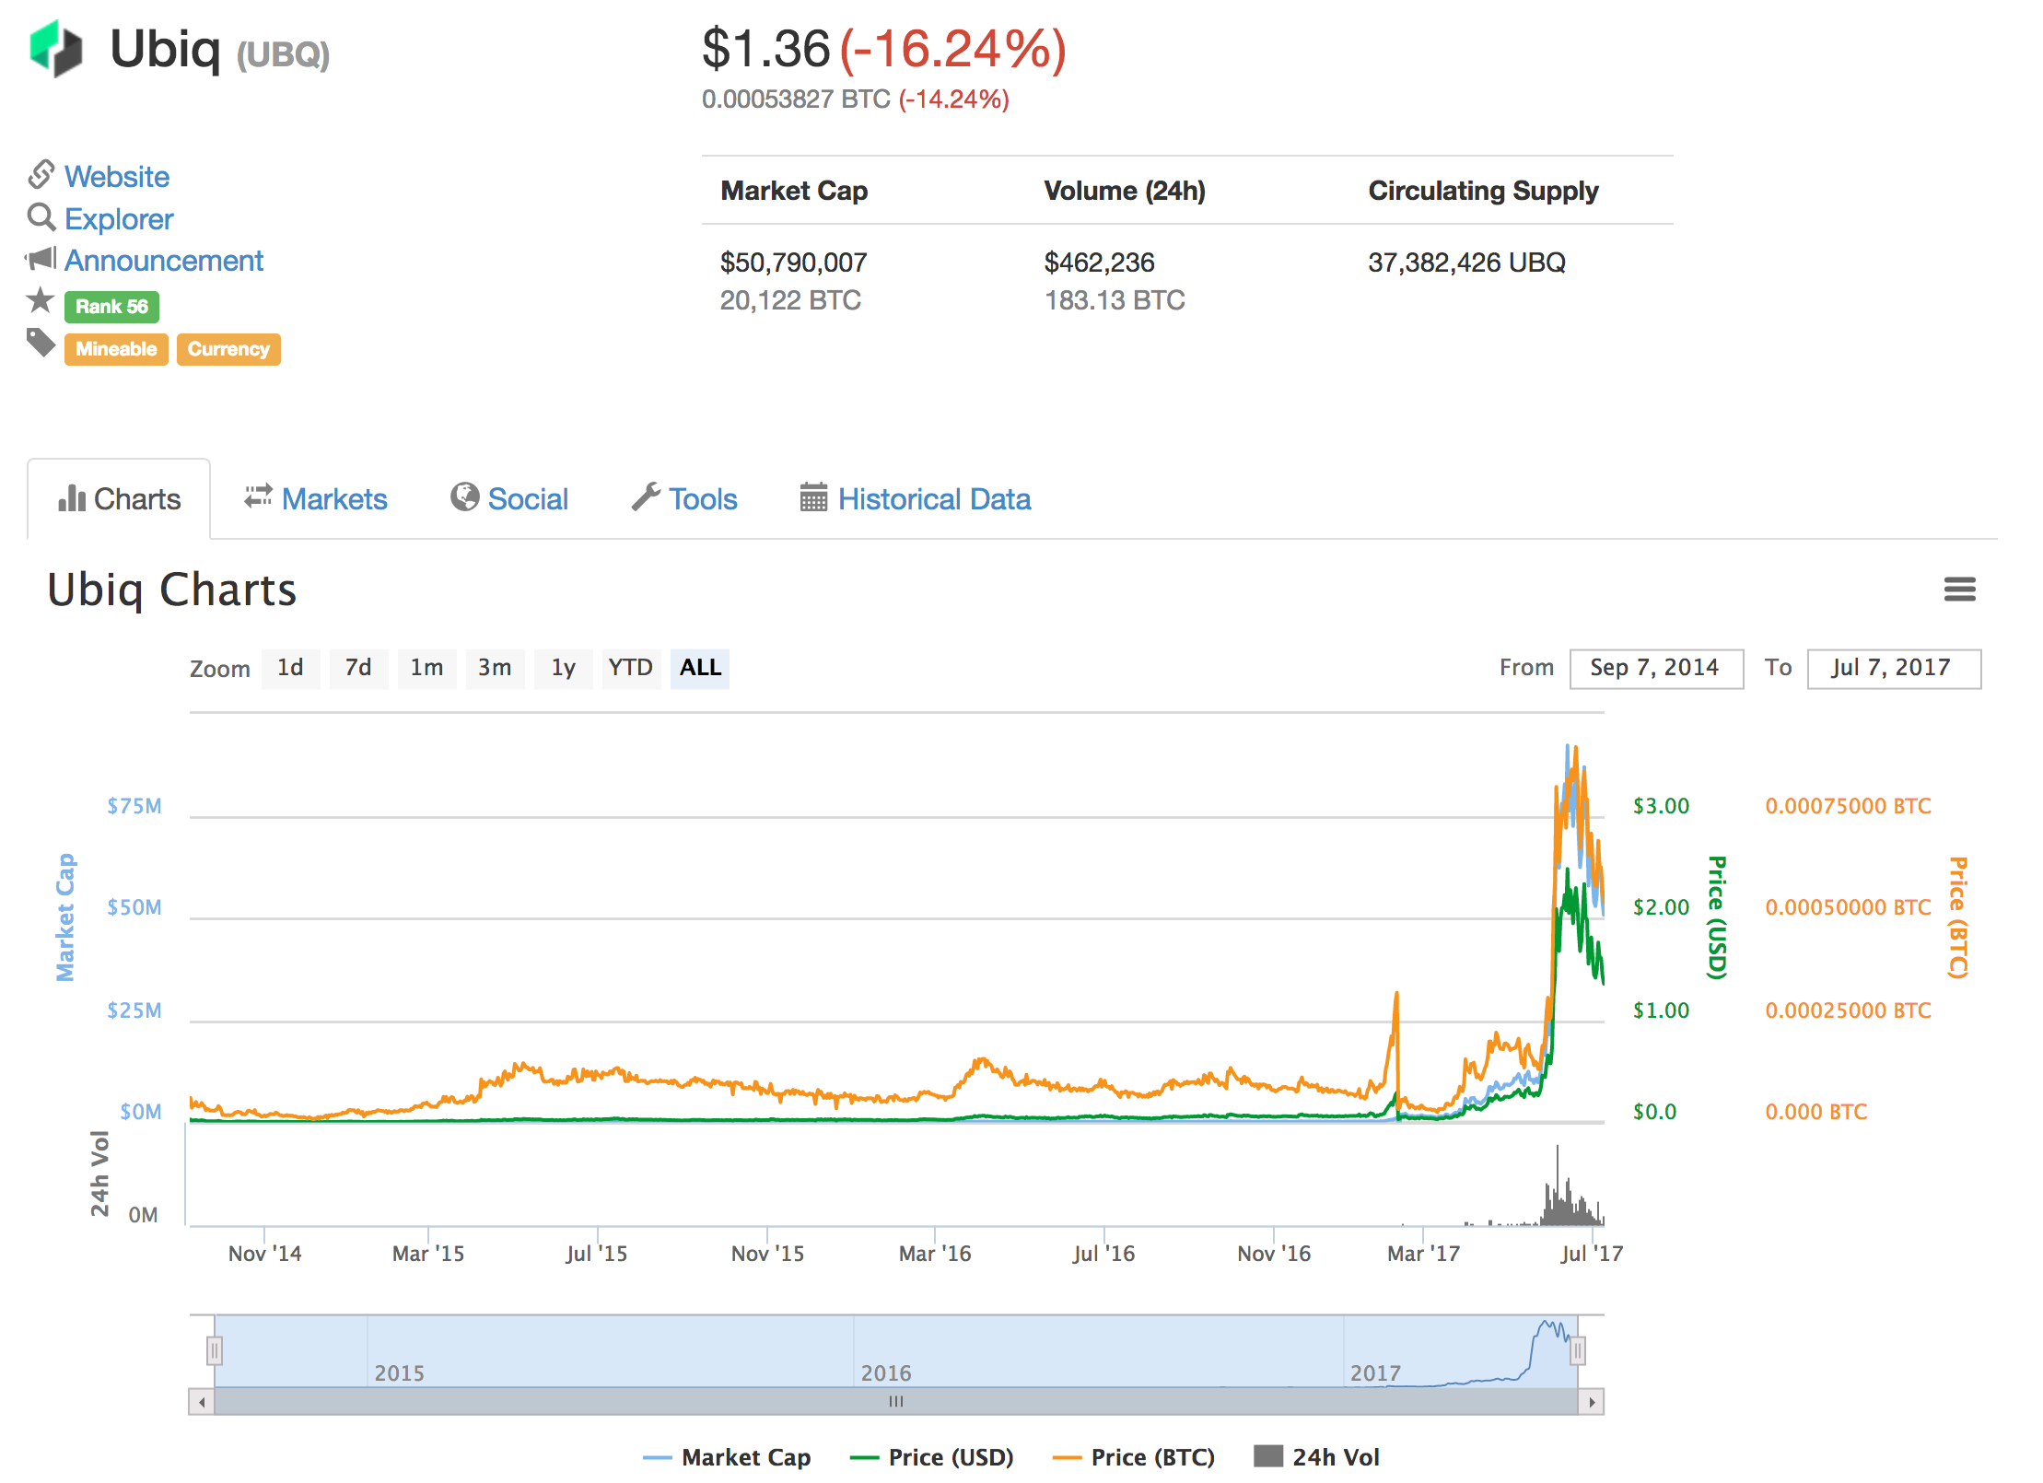Screen dimensions: 2043x1483
Task: Open the Tools tab
Action: [684, 498]
